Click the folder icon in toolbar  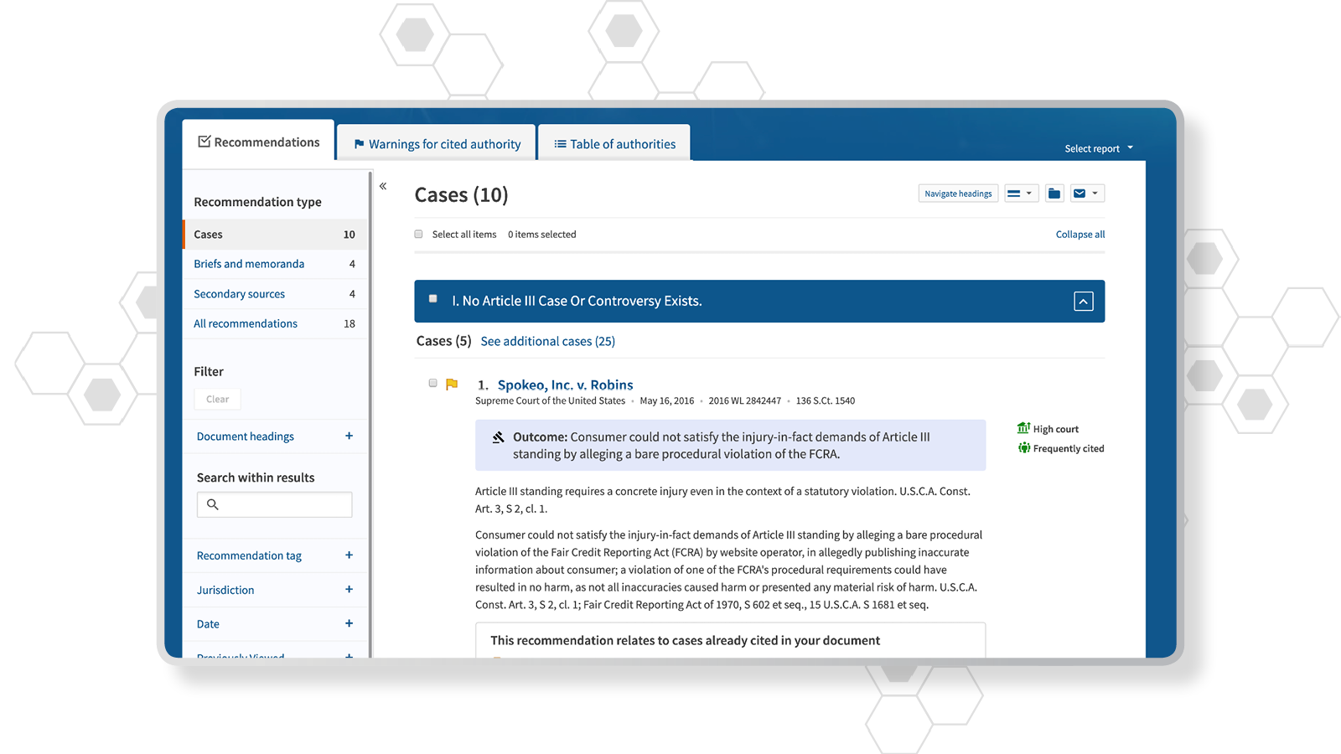(x=1054, y=194)
